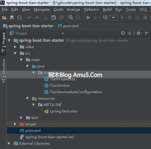Open the Edit menu
This screenshot has height=149, width=151.
15,10
